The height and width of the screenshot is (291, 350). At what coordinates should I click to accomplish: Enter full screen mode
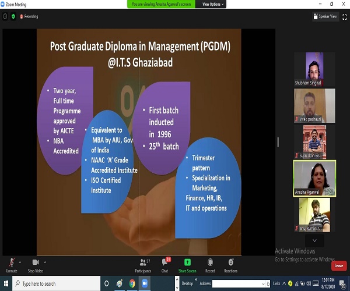344,17
